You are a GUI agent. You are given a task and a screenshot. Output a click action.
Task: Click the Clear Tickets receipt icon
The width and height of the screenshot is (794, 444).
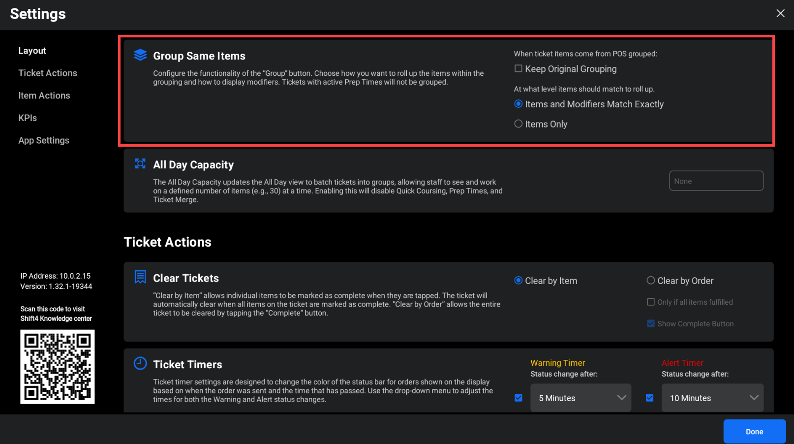click(140, 277)
